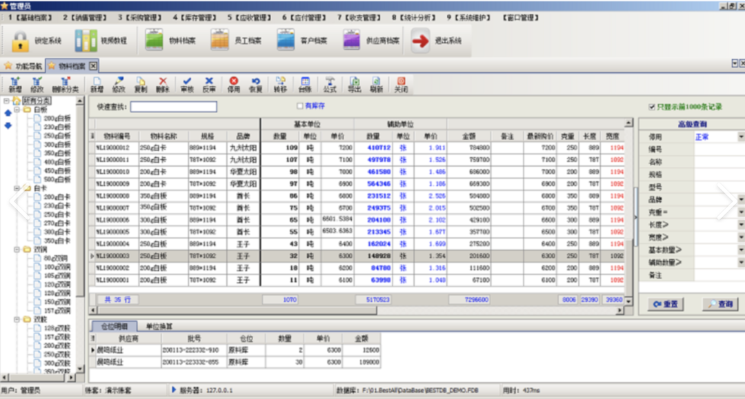Click the 名称 field in advanced query
Screen dimensions: 745x399
point(719,162)
